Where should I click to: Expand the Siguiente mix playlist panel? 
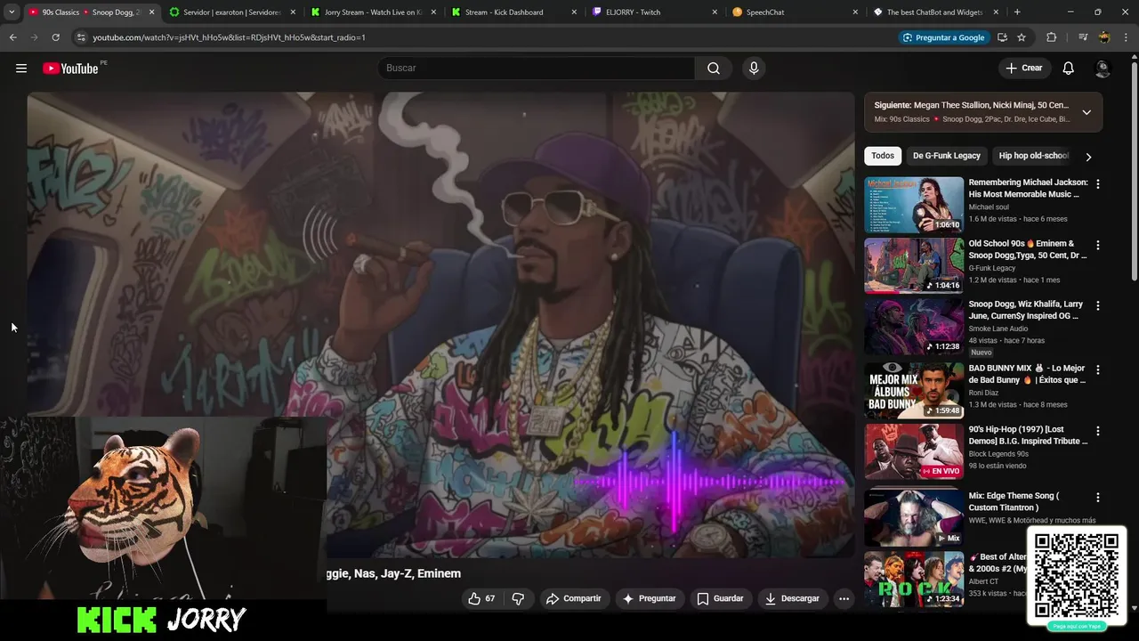pos(1086,112)
